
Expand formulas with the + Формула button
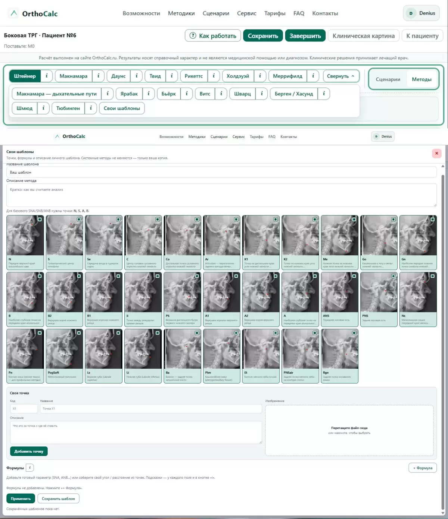click(423, 468)
